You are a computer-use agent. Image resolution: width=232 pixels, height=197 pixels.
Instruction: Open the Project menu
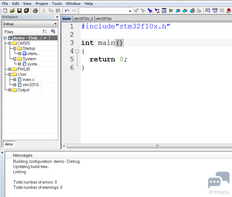click(x=42, y=3)
